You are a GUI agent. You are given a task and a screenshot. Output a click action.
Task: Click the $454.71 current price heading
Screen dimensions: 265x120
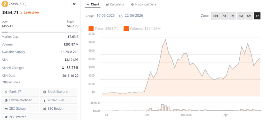tap(10, 12)
